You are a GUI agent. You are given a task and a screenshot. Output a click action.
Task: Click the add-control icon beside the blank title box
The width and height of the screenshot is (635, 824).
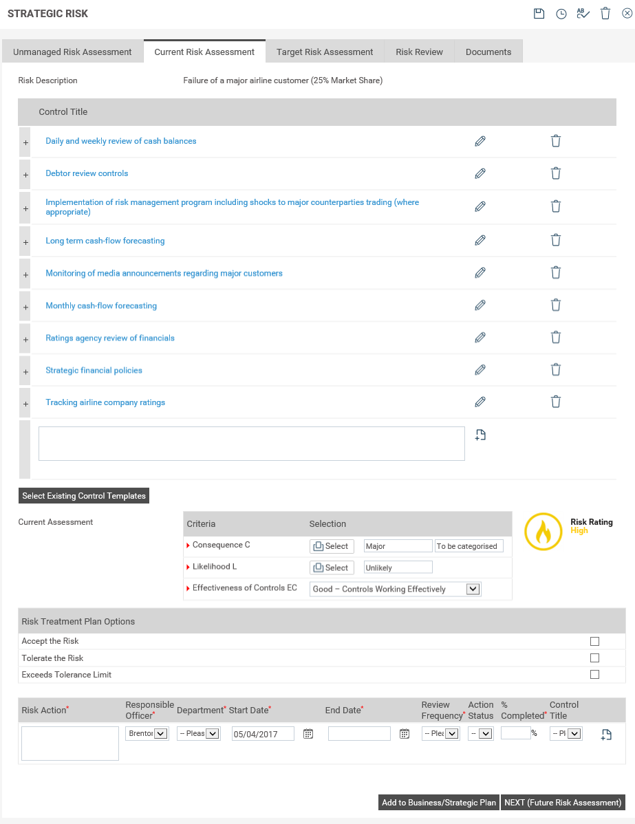[480, 434]
